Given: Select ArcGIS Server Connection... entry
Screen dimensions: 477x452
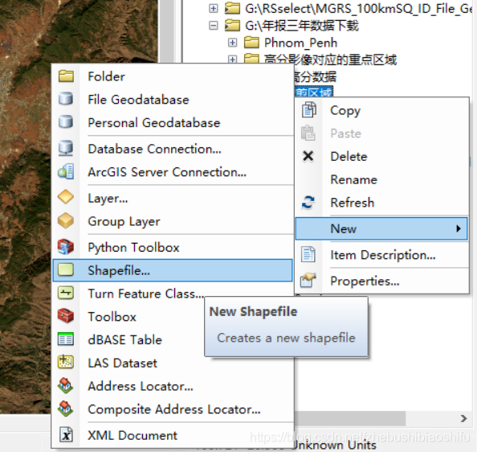Looking at the screenshot, I should (x=173, y=172).
